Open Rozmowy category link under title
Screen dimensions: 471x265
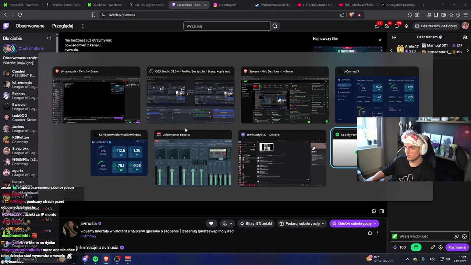coord(88,236)
